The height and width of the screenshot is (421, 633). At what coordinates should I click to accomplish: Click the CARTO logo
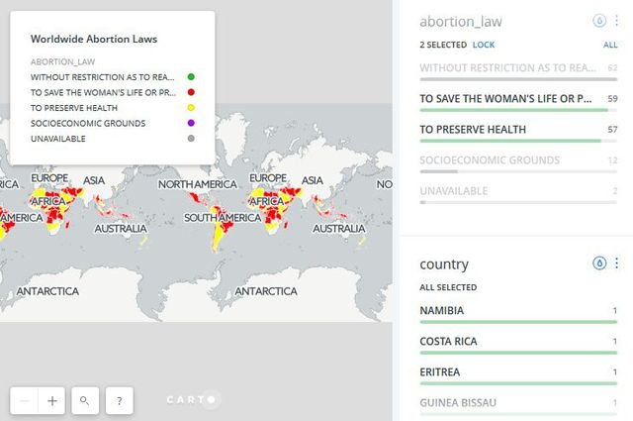pyautogui.click(x=192, y=400)
